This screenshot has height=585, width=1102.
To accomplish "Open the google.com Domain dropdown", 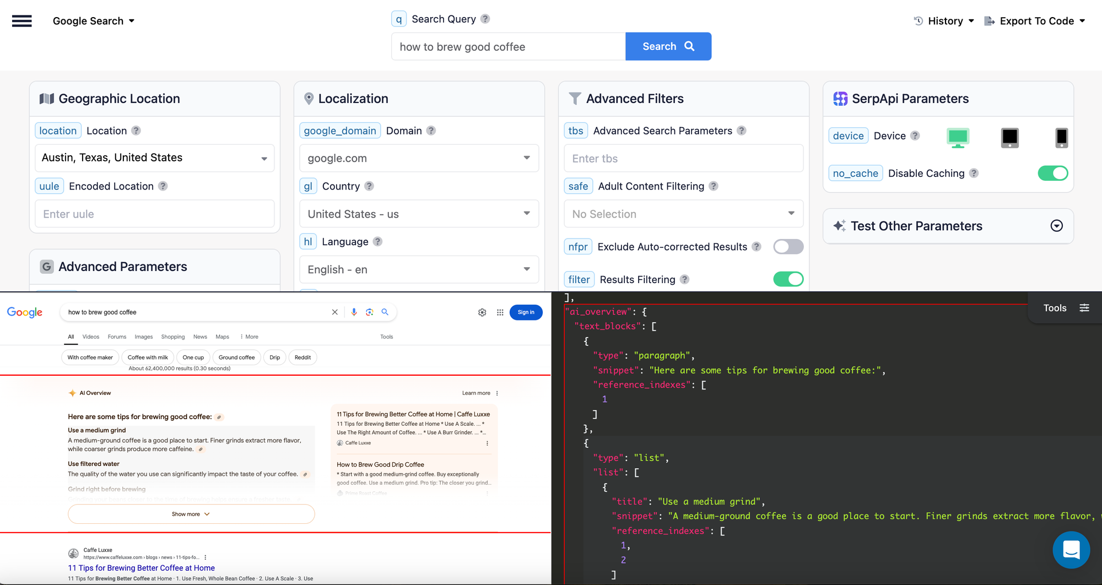I will (419, 158).
